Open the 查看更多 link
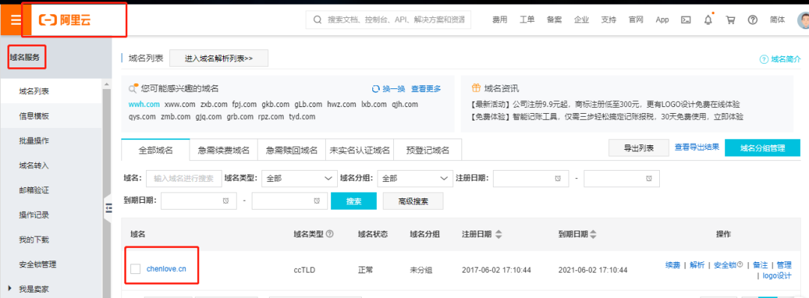 pos(426,88)
